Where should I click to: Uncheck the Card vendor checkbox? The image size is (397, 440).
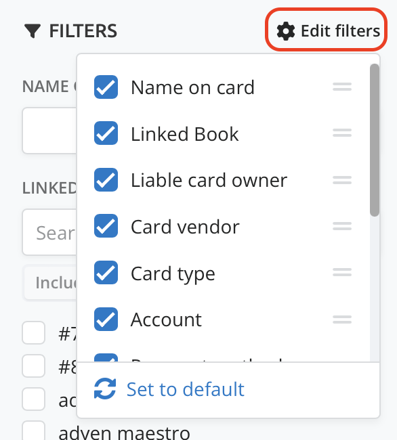[106, 225]
